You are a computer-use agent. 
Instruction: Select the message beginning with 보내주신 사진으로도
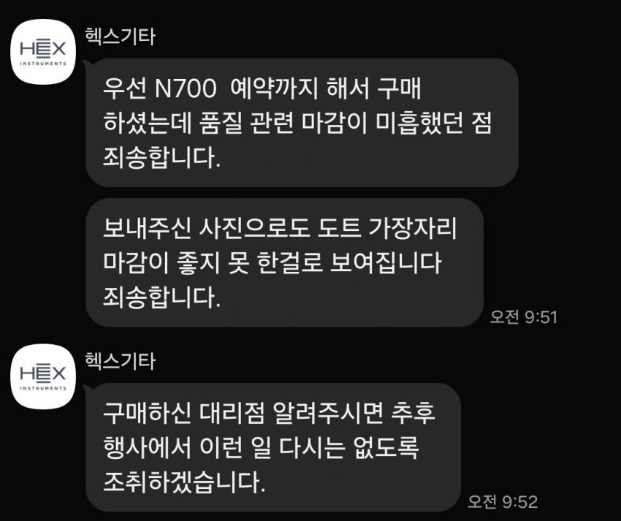pos(284,262)
